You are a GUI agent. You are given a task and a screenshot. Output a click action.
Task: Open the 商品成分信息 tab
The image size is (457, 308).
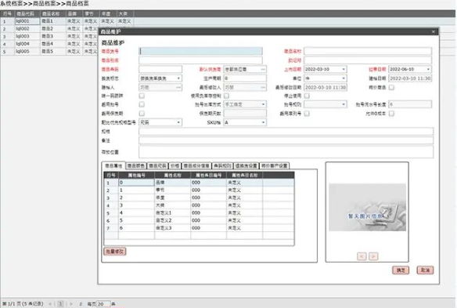pos(196,166)
